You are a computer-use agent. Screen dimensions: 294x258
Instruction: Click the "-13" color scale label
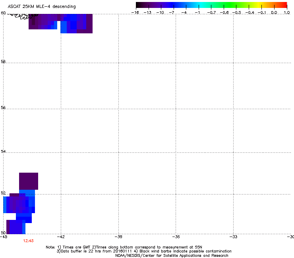[x=147, y=13]
